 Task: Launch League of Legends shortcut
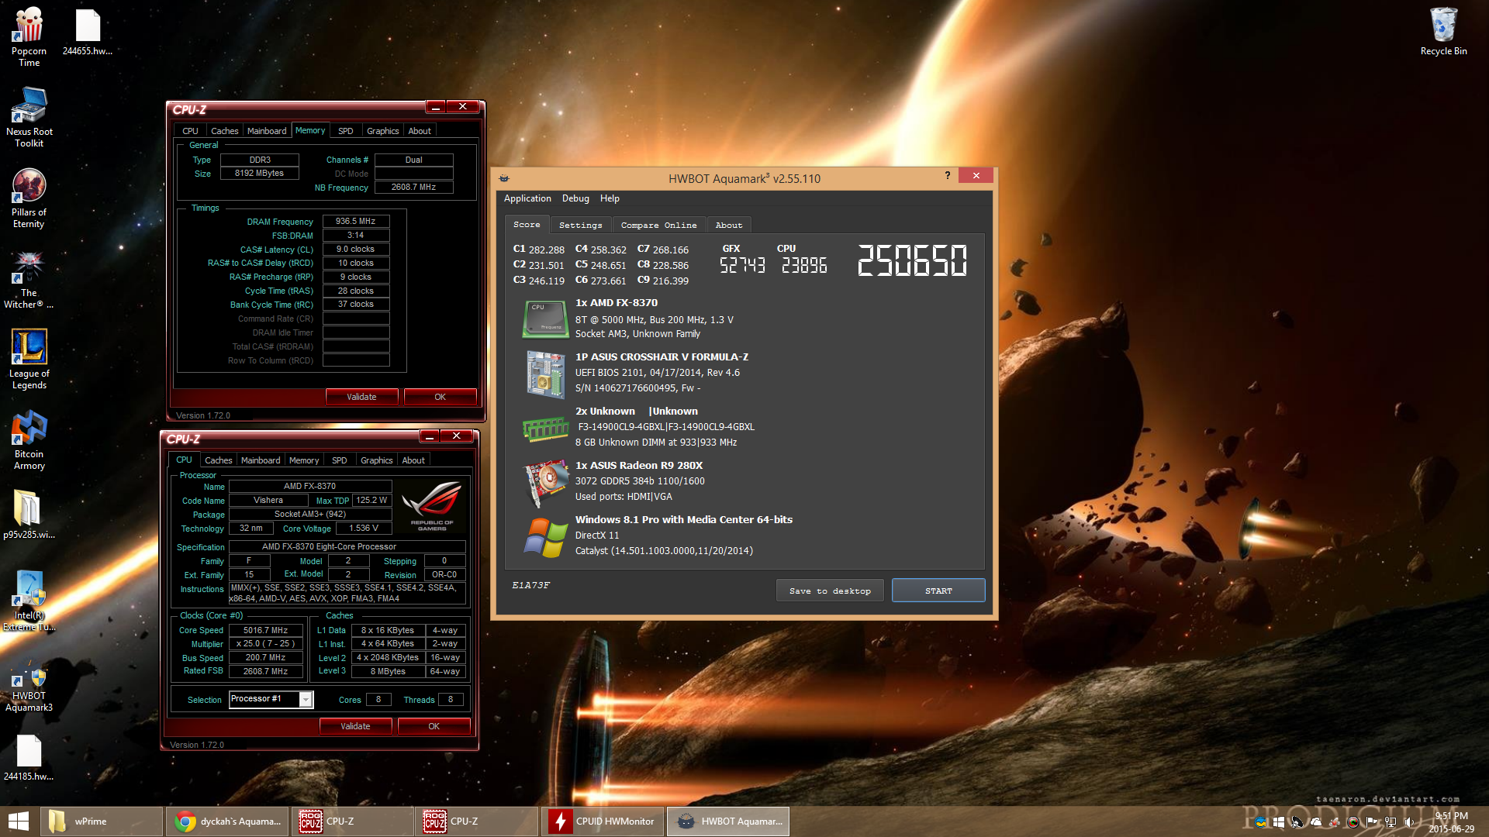tap(29, 359)
